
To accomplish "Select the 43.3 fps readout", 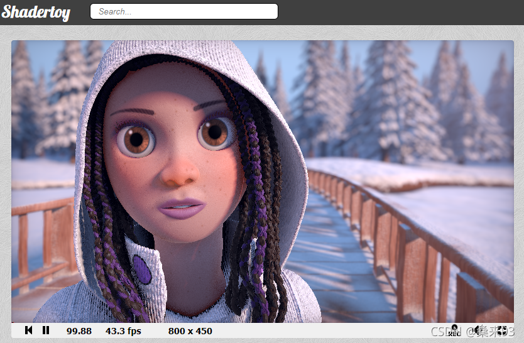I will [123, 331].
